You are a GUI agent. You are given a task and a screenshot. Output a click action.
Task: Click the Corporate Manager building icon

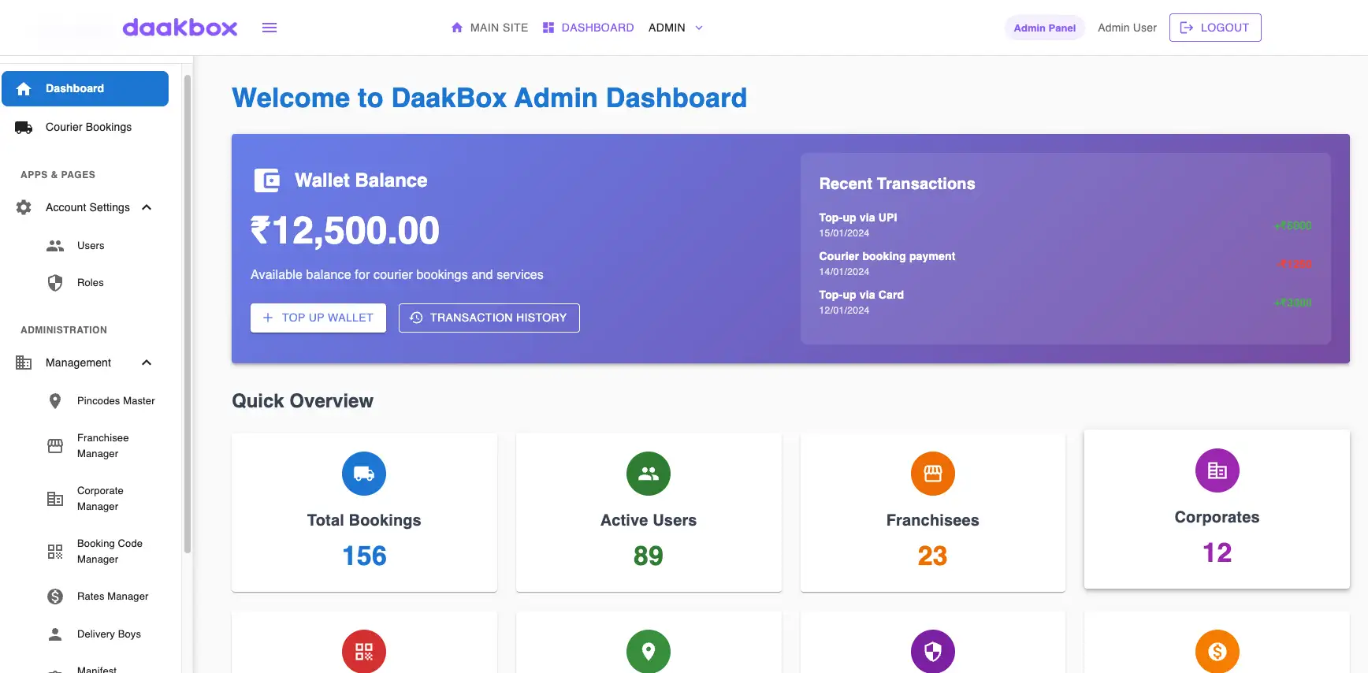click(55, 499)
